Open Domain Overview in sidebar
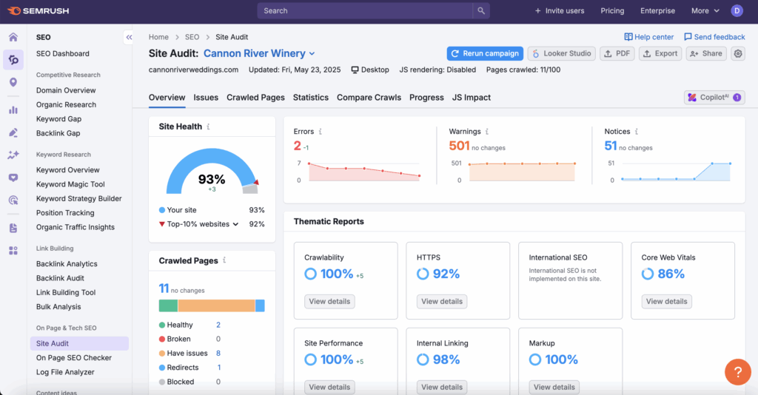 coord(66,90)
